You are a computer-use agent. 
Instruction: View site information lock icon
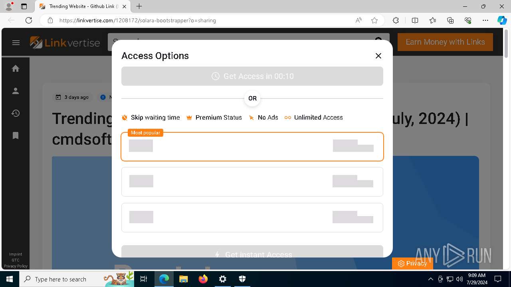pyautogui.click(x=50, y=20)
